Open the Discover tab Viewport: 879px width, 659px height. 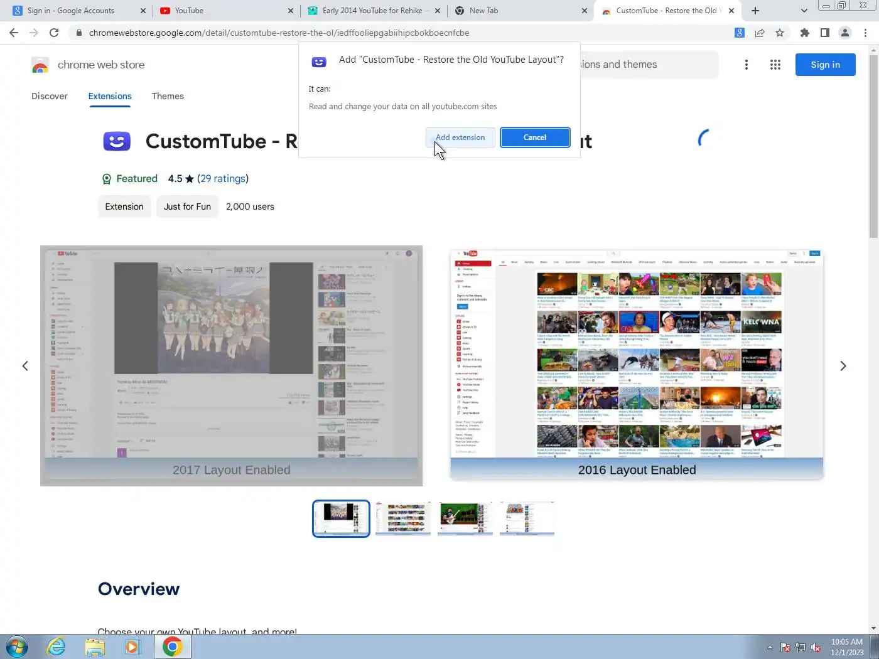click(x=50, y=96)
